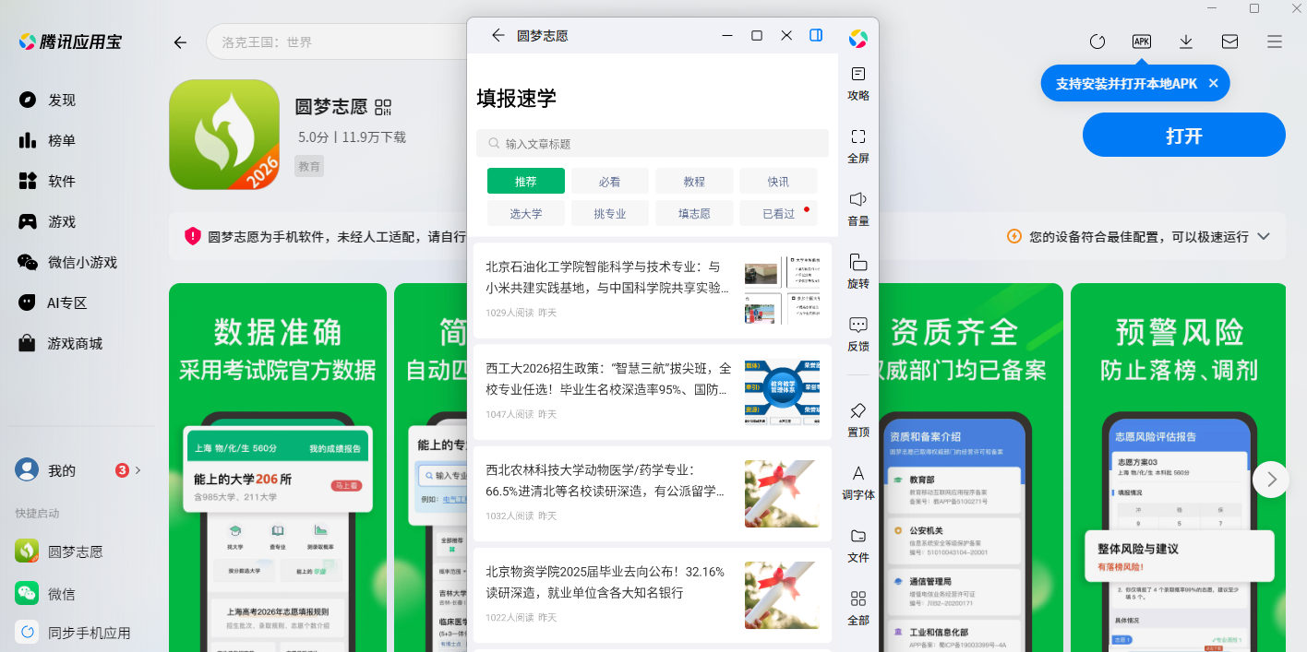Viewport: 1307px width, 652px height.
Task: Select the 选大学 tab
Action: (526, 213)
